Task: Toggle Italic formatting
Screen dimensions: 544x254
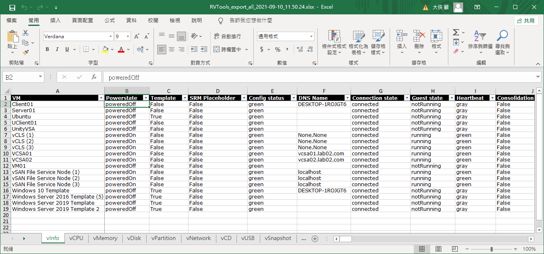Action: [x=57, y=49]
